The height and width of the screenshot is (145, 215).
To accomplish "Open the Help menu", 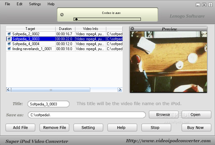I will 51,4.
